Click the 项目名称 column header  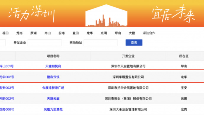(53, 56)
